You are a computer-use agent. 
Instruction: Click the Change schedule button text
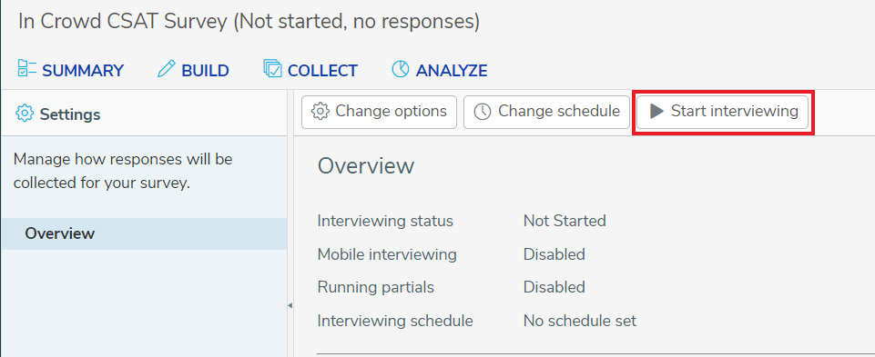click(559, 111)
